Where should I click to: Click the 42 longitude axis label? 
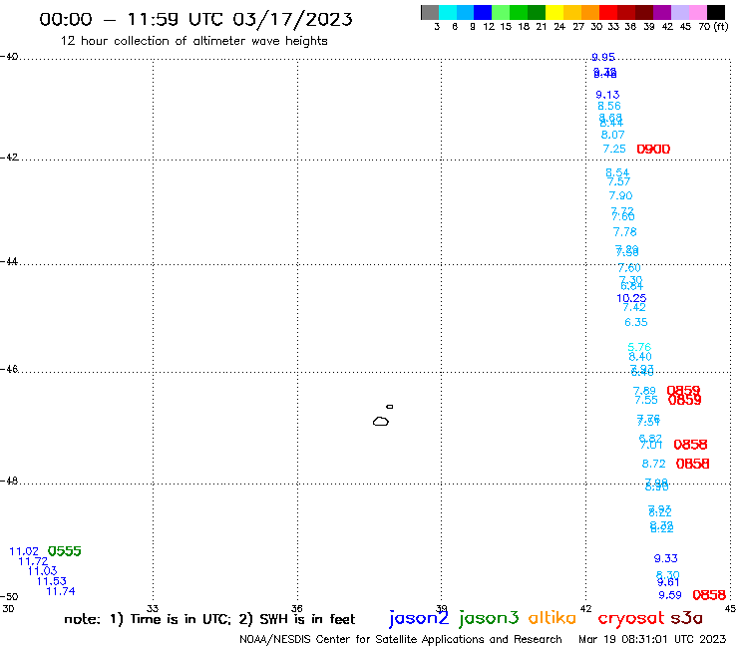coord(586,608)
